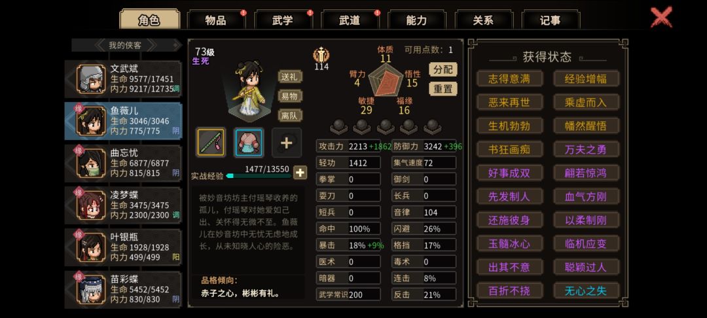This screenshot has width=707, height=318.
Task: Select 文武斌 portrait in the party list
Action: (x=90, y=79)
